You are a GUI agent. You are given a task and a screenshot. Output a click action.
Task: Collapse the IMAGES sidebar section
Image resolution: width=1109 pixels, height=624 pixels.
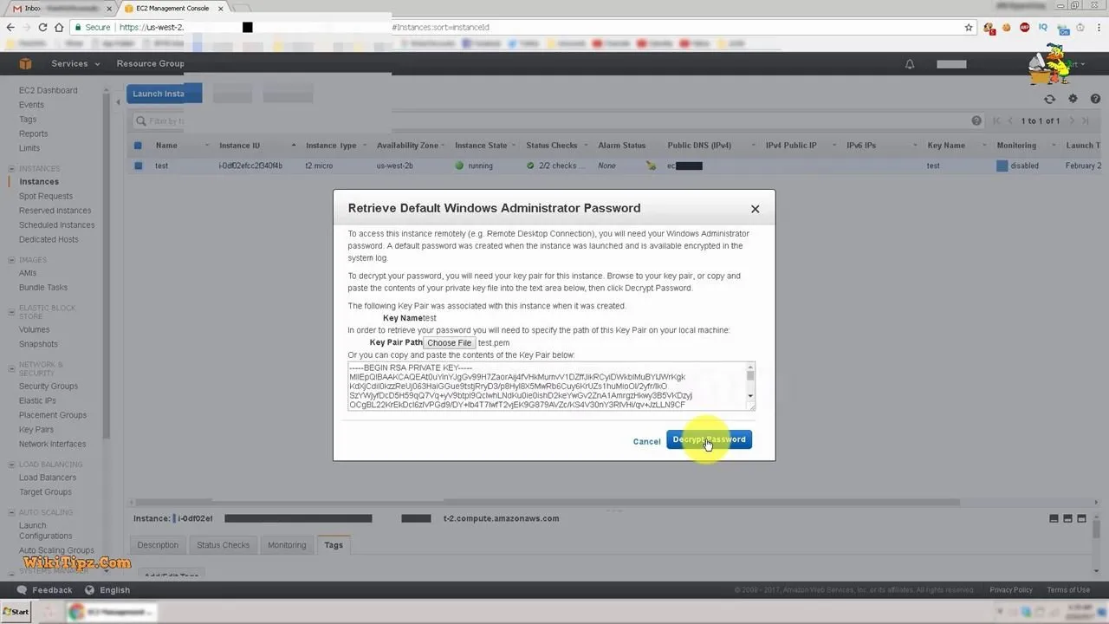click(10, 260)
